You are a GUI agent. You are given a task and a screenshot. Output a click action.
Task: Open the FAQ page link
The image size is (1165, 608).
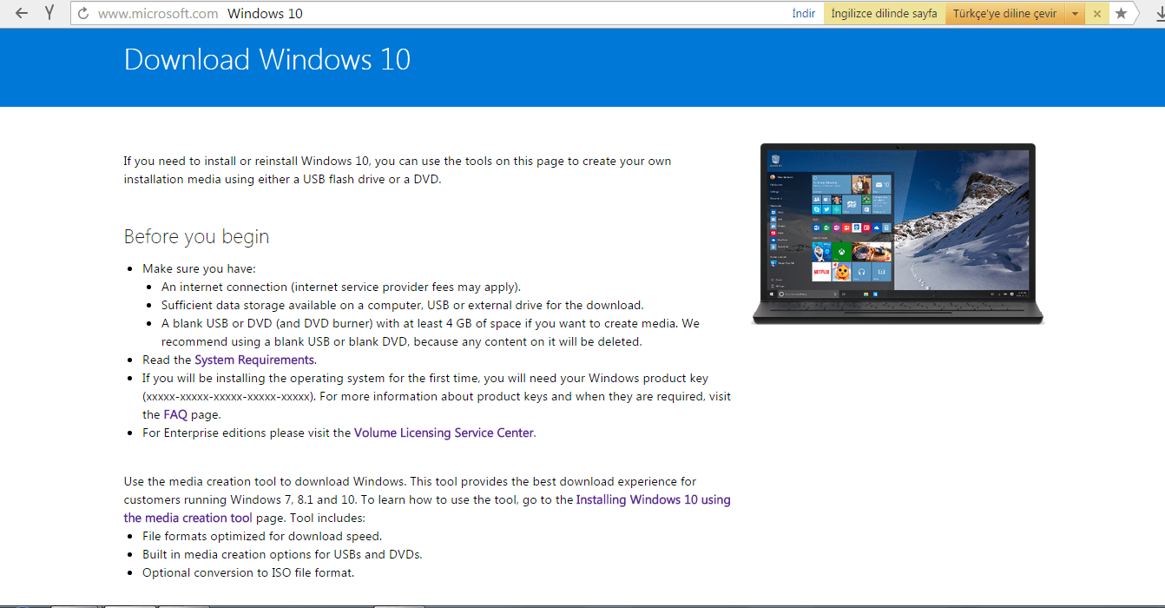(x=175, y=415)
